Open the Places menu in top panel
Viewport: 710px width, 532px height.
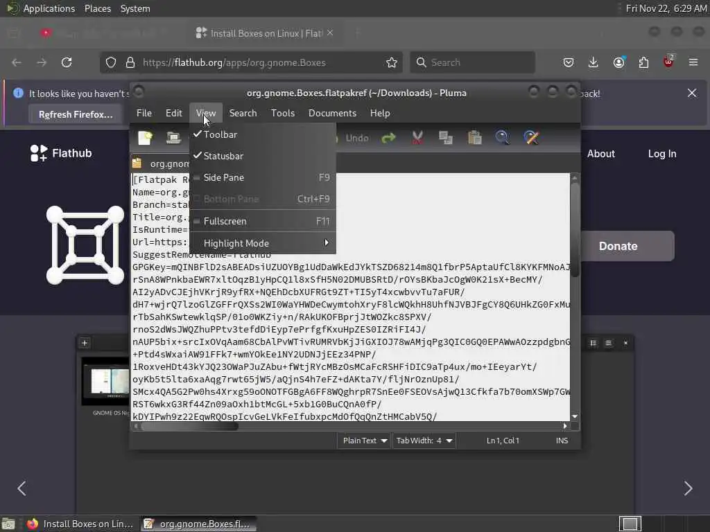(98, 8)
